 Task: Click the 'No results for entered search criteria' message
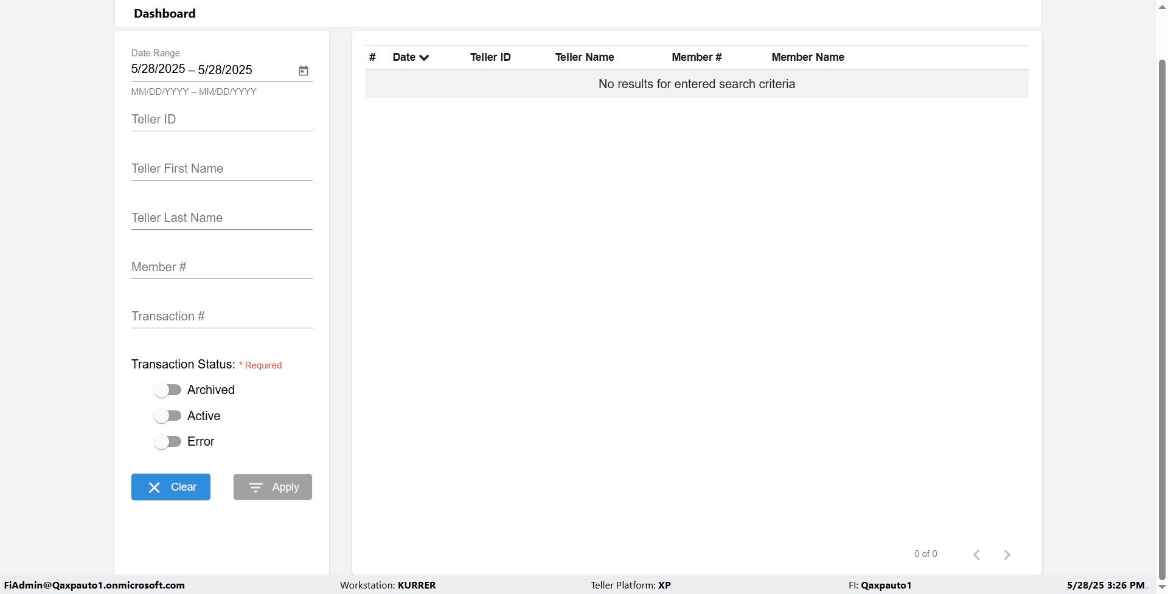point(697,84)
